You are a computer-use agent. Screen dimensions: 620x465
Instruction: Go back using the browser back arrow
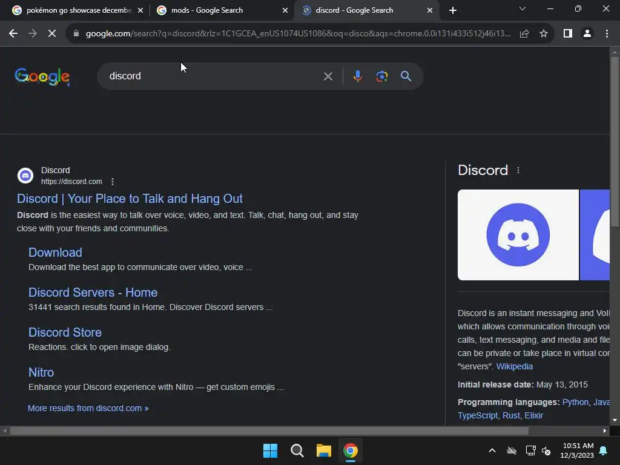(13, 34)
